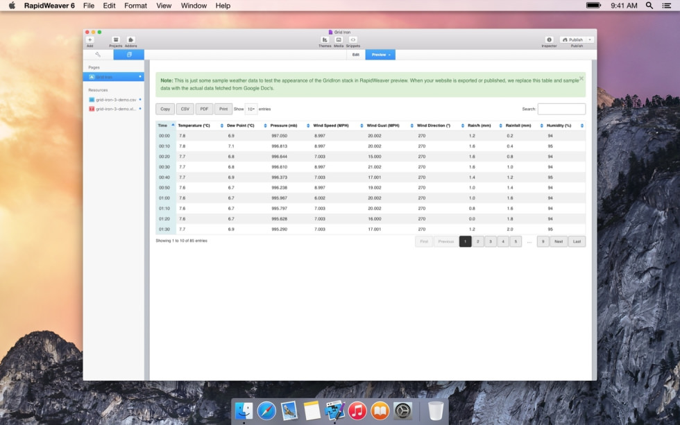Switch to Edit mode tab
The width and height of the screenshot is (680, 425).
pyautogui.click(x=355, y=55)
